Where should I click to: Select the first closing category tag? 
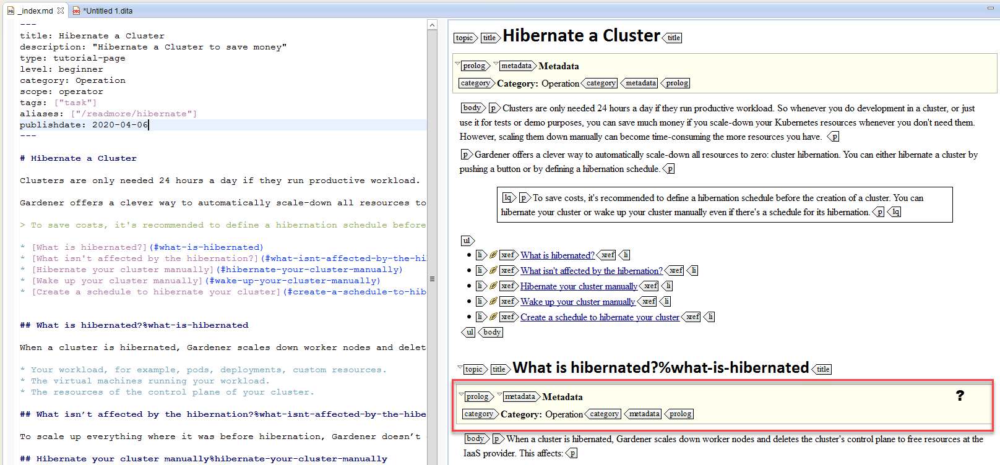click(600, 83)
